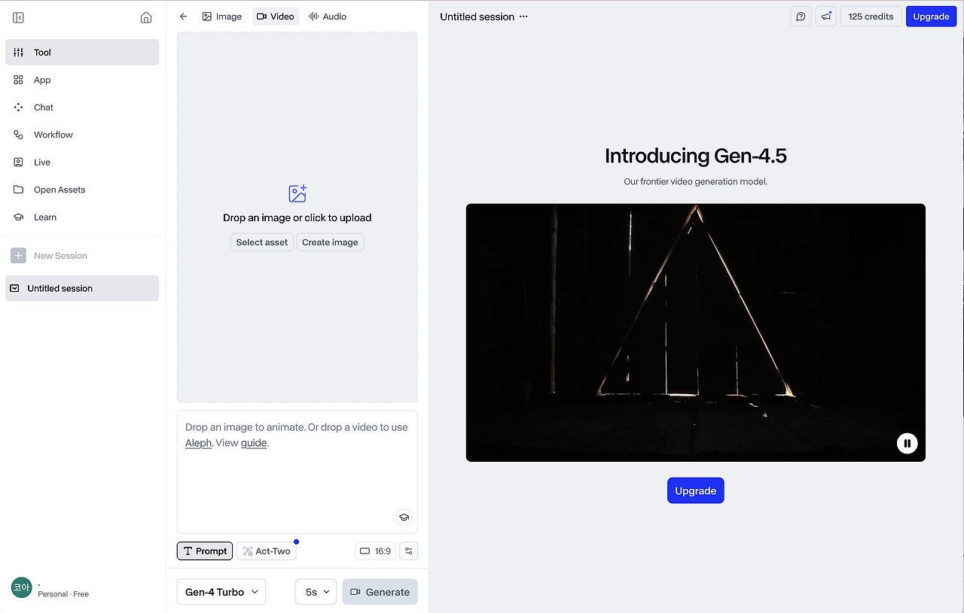The width and height of the screenshot is (964, 613).
Task: Click the back arrow beside Image tab
Action: tap(183, 17)
